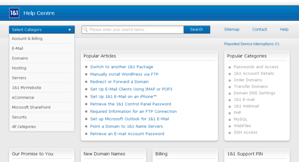Click the Help Centre title
Image resolution: width=299 pixels, height=162 pixels.
click(39, 13)
